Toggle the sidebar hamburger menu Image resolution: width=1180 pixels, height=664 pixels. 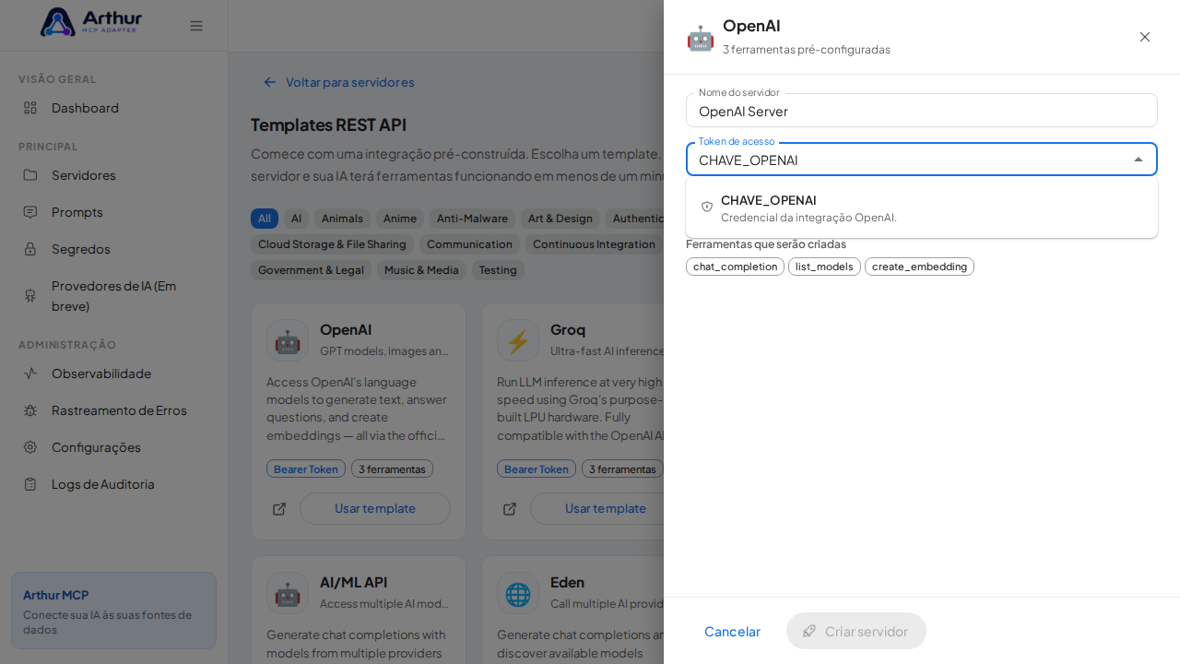coord(196,26)
